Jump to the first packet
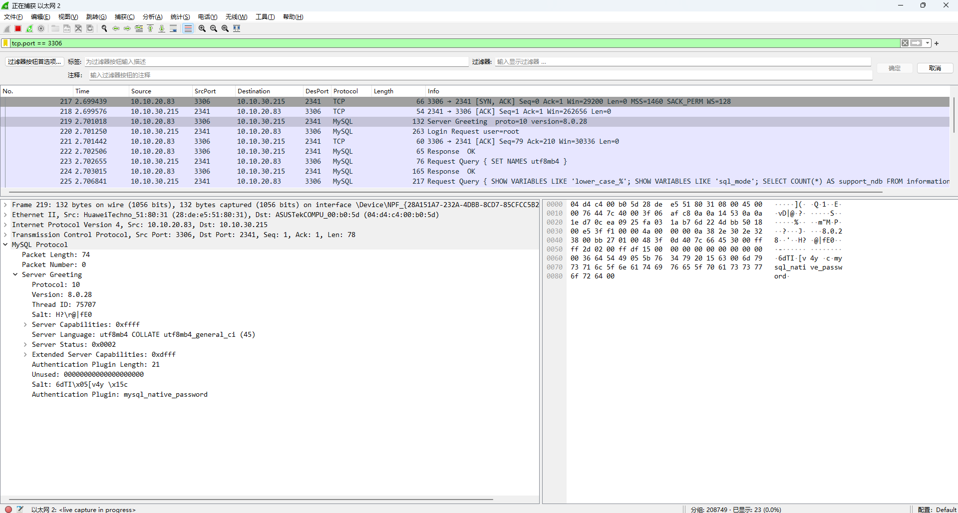Viewport: 958px width, 513px height. click(150, 28)
